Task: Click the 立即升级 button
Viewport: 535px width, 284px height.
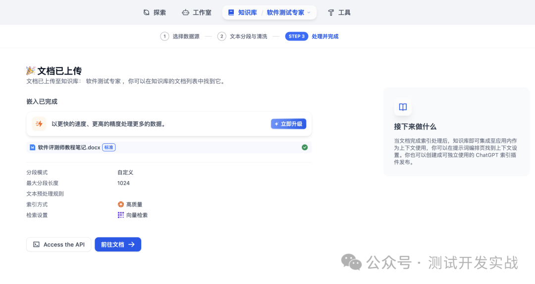Action: [289, 124]
